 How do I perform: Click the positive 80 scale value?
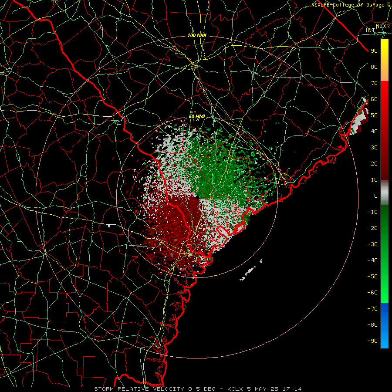[374, 67]
